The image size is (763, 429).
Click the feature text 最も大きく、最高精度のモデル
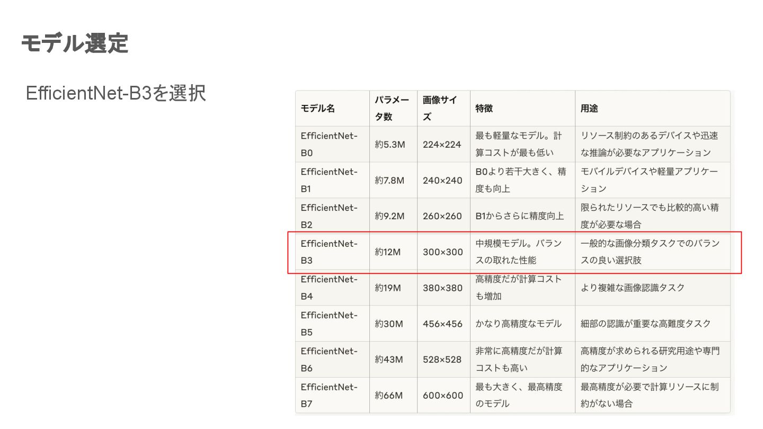pyautogui.click(x=519, y=395)
